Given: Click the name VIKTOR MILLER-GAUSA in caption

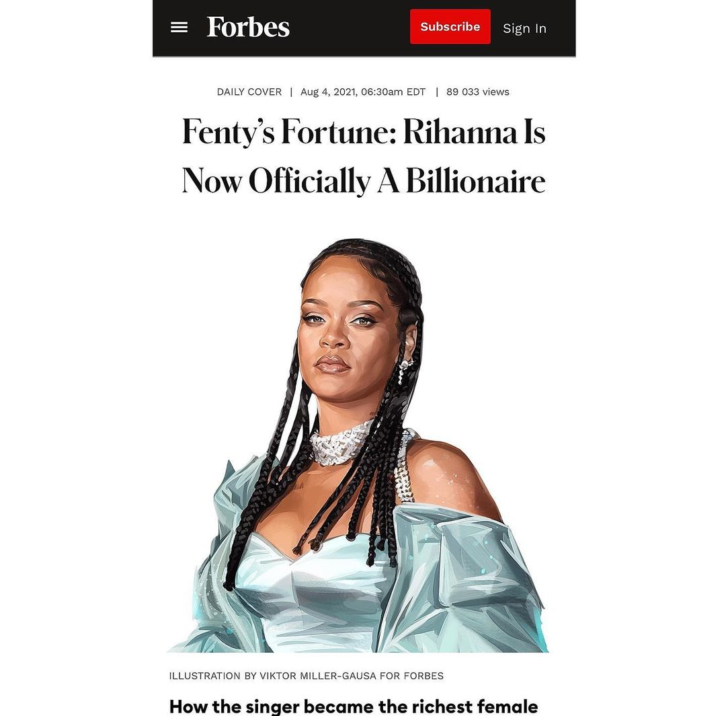Looking at the screenshot, I should 317,676.
